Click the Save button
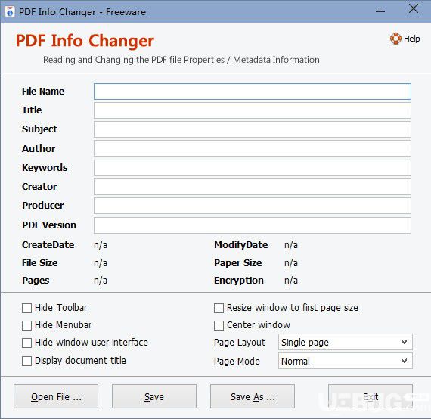The width and height of the screenshot is (431, 419). point(154,396)
